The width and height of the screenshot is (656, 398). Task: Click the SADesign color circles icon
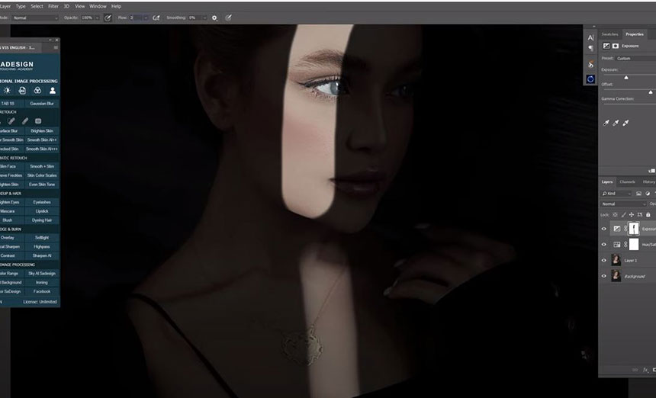[37, 90]
